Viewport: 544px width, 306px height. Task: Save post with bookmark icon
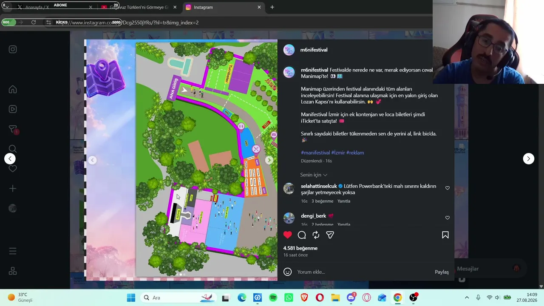pyautogui.click(x=445, y=235)
